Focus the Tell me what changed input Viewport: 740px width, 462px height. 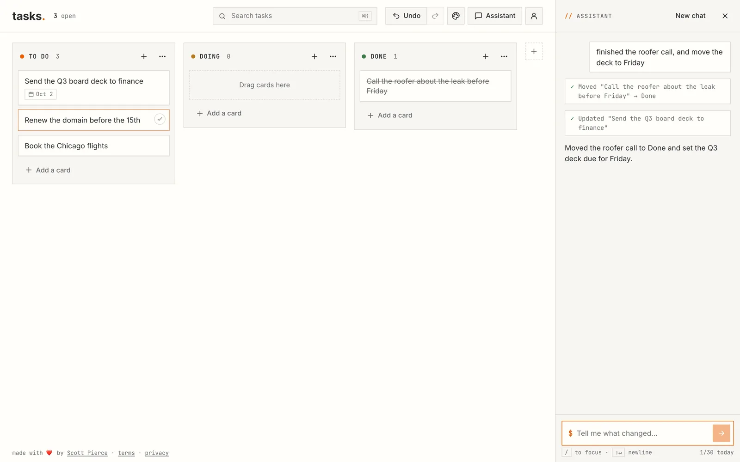[642, 433]
